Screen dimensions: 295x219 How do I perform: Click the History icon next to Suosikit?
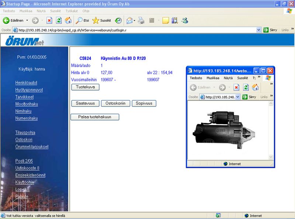(118, 20)
